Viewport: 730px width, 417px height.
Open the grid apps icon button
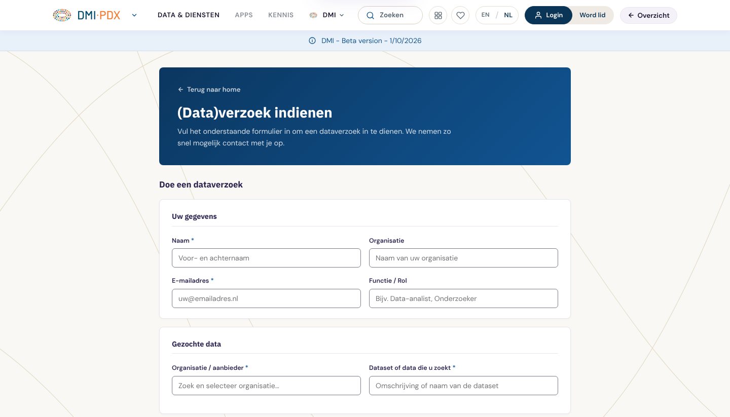pyautogui.click(x=438, y=15)
